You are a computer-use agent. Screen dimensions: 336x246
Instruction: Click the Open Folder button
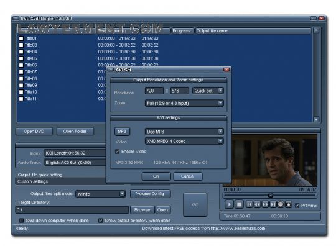(x=75, y=131)
